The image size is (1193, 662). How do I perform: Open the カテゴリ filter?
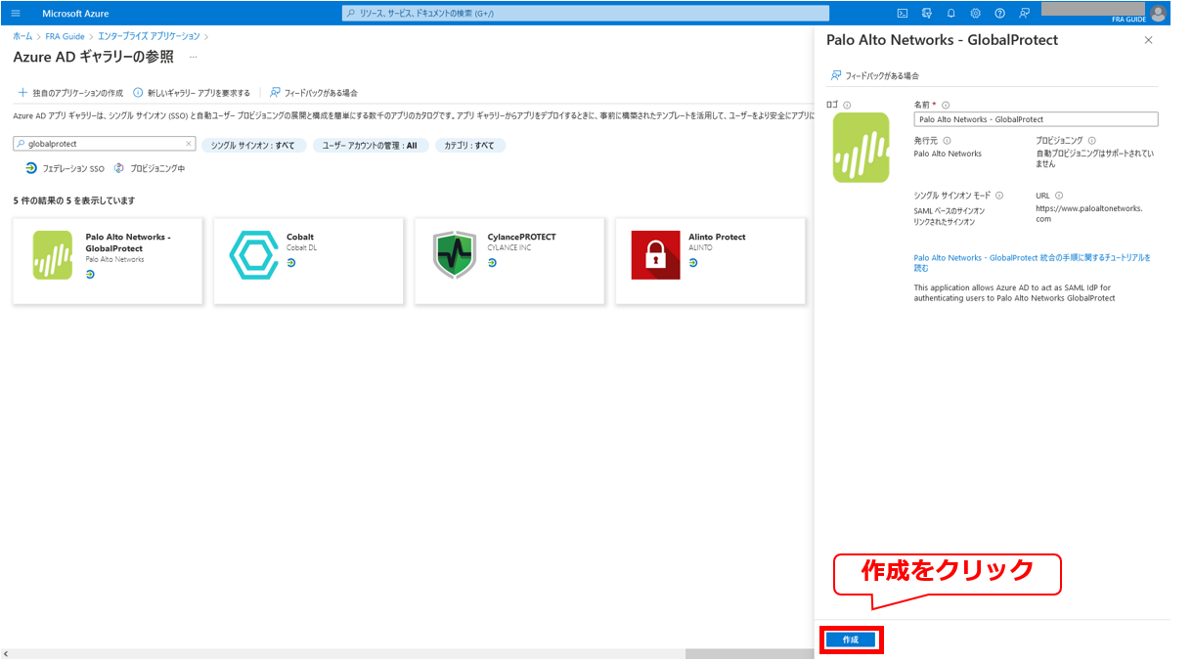coord(470,145)
